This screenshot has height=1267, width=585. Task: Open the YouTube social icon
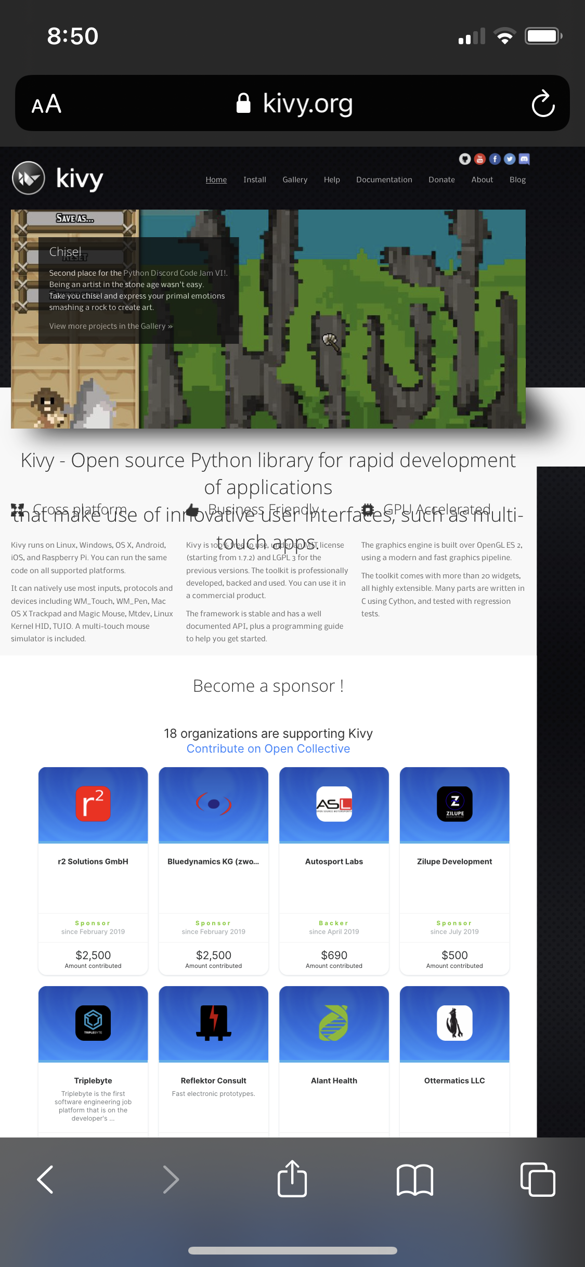click(480, 159)
